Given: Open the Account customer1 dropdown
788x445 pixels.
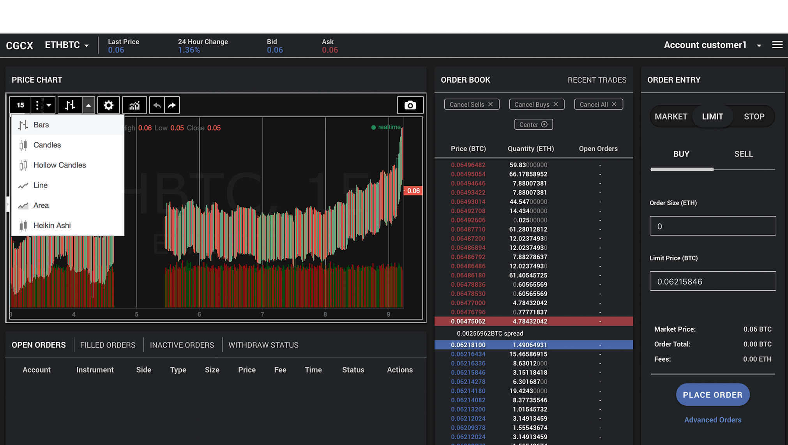Looking at the screenshot, I should pos(712,45).
